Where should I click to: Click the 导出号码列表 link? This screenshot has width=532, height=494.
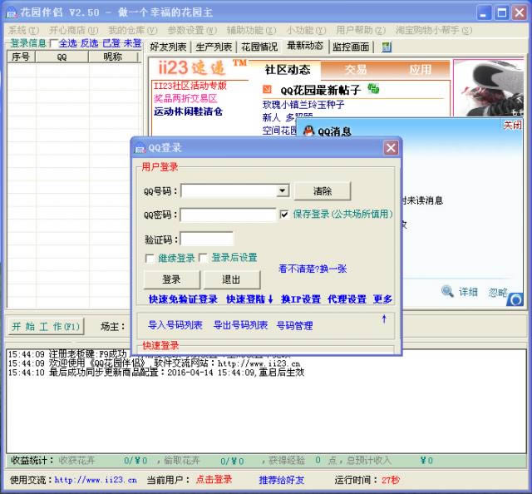point(240,325)
